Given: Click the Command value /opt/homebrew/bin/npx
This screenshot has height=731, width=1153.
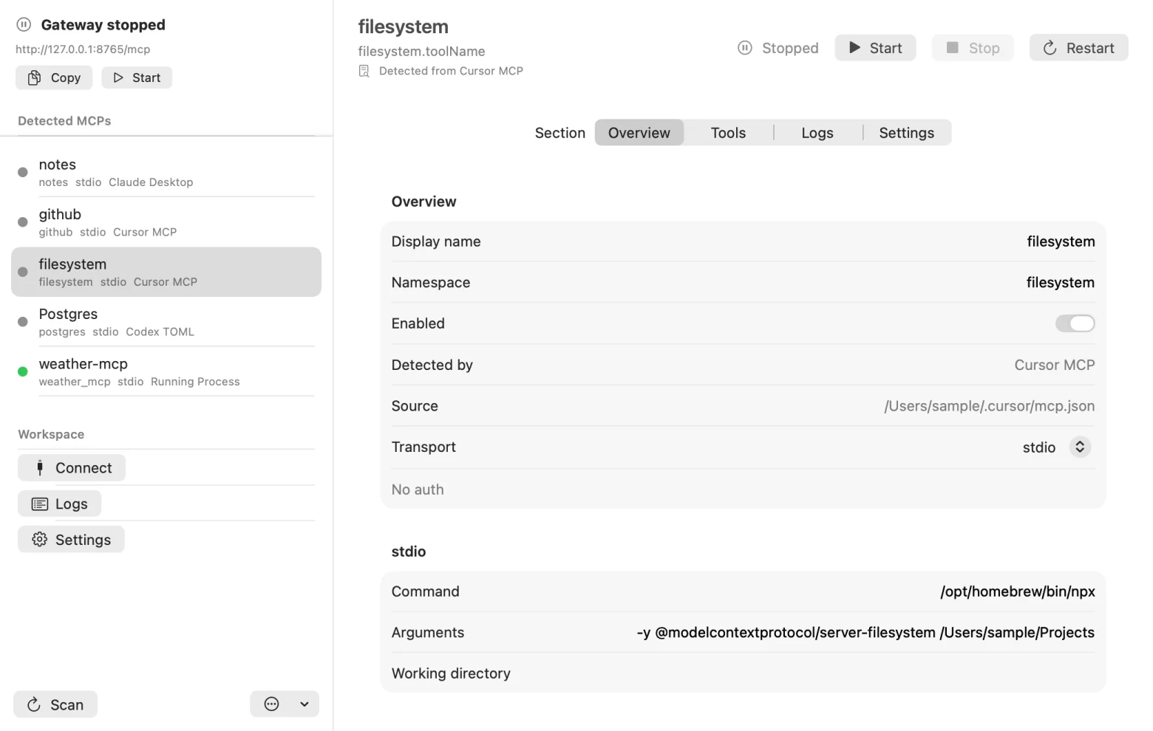Looking at the screenshot, I should click(x=1017, y=591).
